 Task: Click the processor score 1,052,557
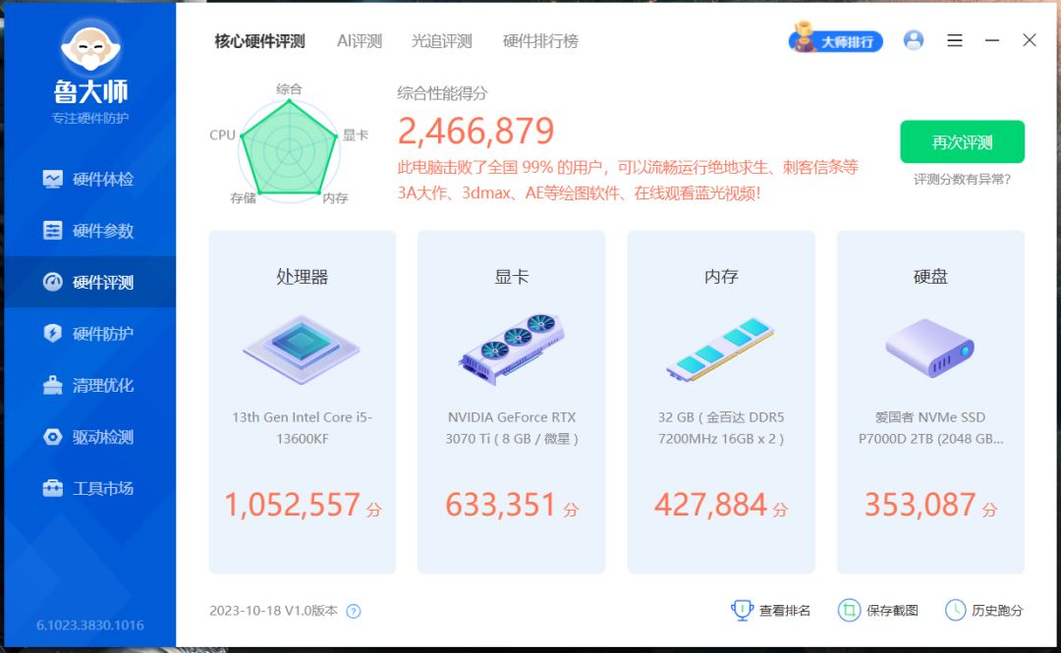point(293,505)
